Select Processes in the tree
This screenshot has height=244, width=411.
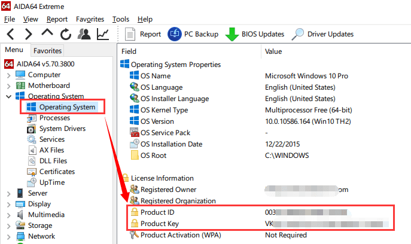[x=54, y=118]
